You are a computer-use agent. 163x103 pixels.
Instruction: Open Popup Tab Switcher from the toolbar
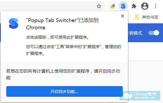point(123,6)
